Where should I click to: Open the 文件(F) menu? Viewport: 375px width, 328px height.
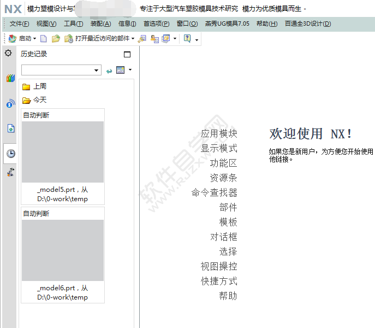(x=19, y=24)
